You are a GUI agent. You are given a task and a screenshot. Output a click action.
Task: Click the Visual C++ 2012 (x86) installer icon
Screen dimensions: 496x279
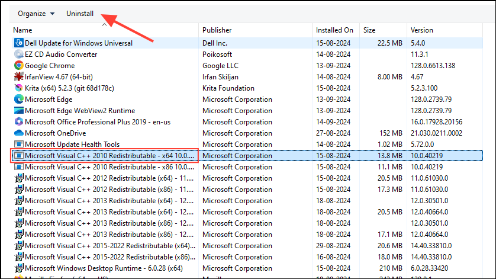[19, 190]
